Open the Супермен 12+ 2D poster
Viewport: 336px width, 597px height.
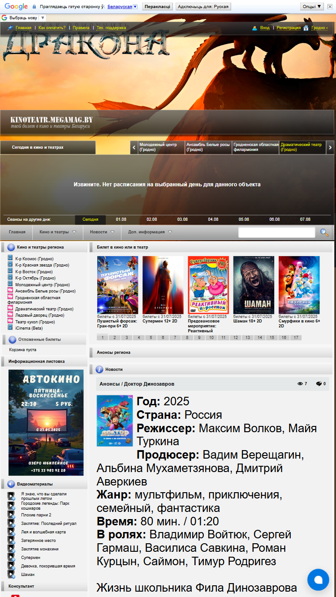pyautogui.click(x=163, y=285)
